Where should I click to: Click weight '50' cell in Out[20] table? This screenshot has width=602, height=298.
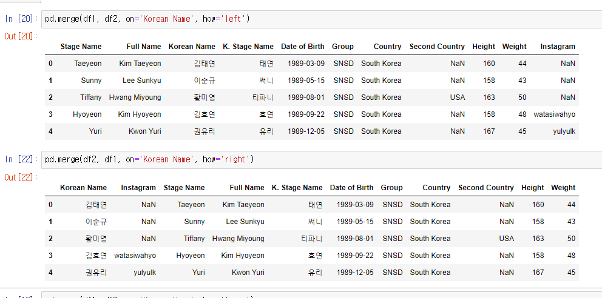tap(522, 98)
